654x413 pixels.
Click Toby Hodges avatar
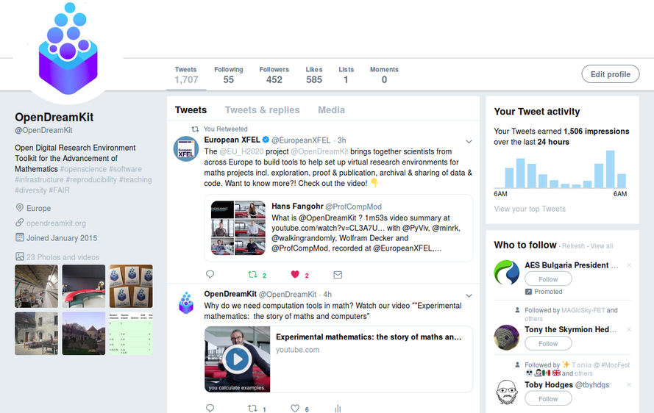pyautogui.click(x=507, y=392)
